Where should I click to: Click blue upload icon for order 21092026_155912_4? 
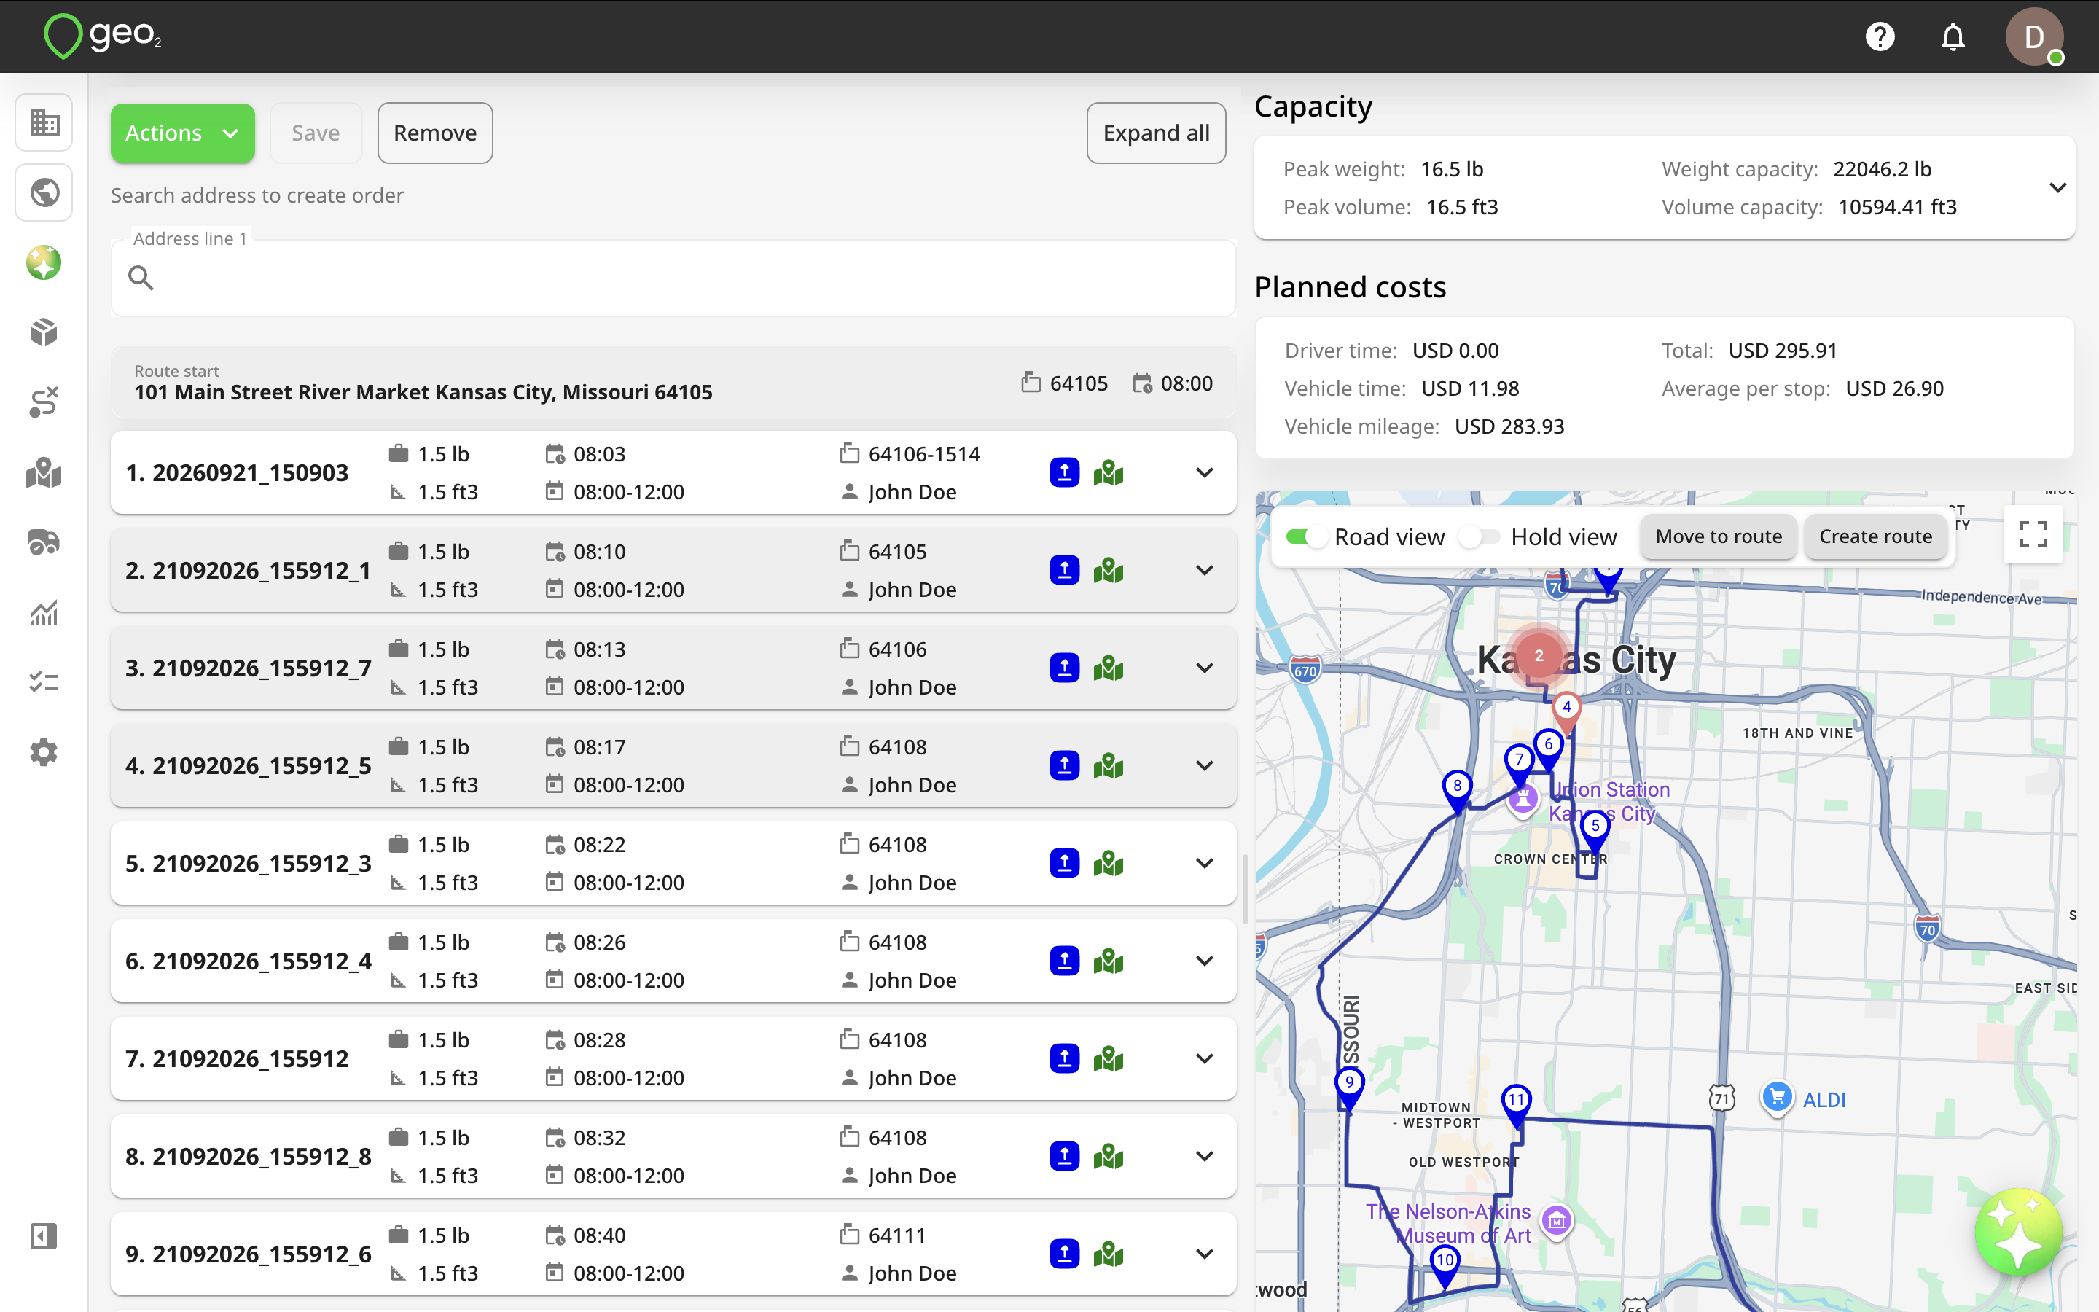1064,961
